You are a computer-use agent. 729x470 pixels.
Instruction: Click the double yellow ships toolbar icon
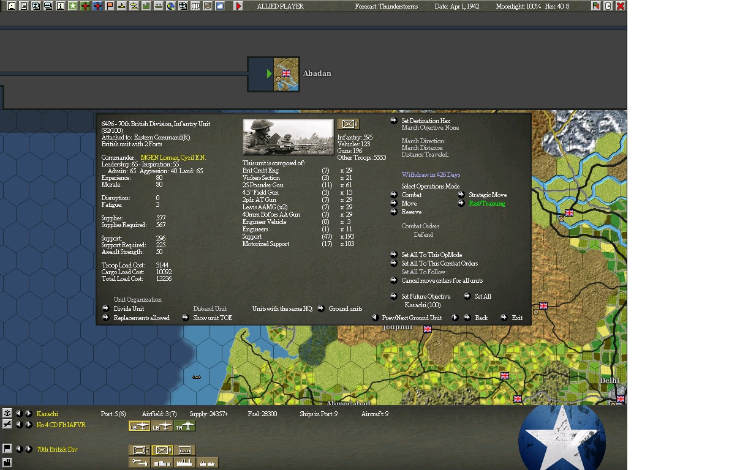click(134, 6)
